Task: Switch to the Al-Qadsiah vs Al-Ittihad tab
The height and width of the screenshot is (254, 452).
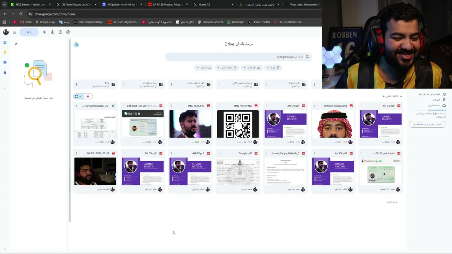Action: (122, 5)
